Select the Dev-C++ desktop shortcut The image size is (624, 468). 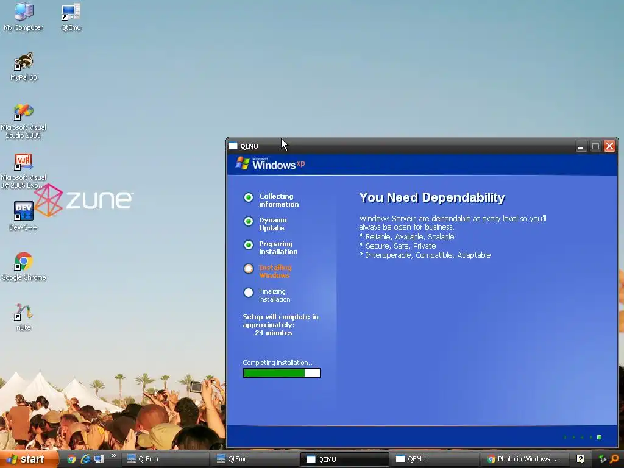click(24, 216)
